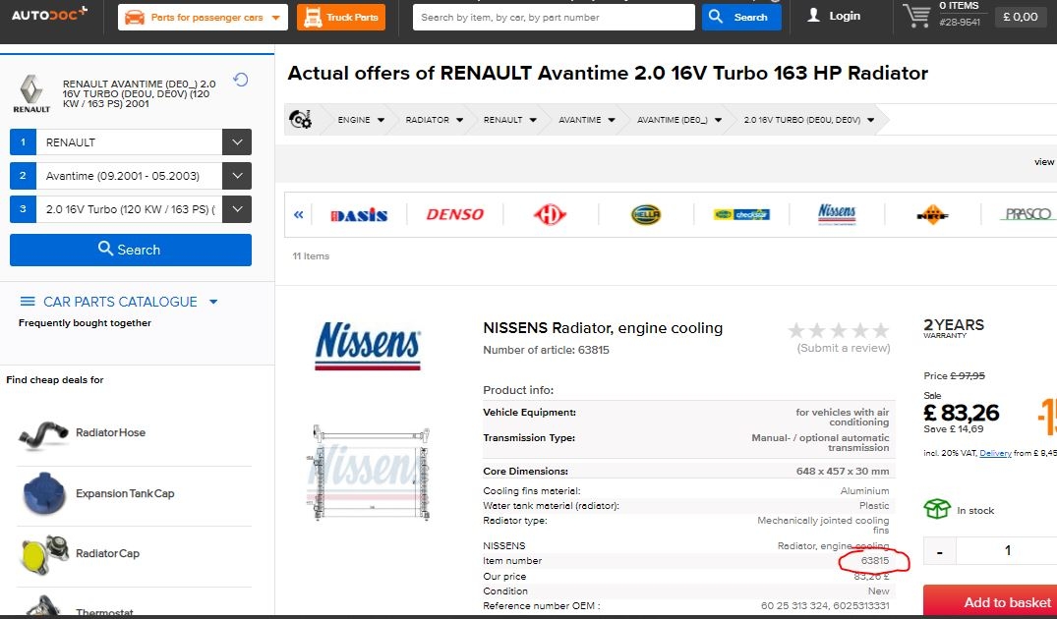Open the Radiator Hose link
This screenshot has height=619, width=1057.
click(110, 432)
